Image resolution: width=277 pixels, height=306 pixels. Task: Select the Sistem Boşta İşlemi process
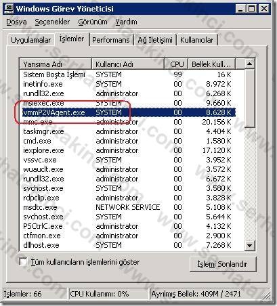tap(127, 74)
